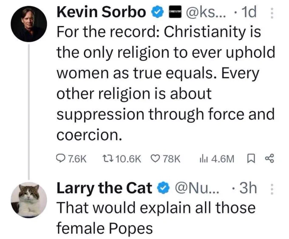The image size is (289, 239).
Task: Retweet Kevin Sorbo's post
Action: [122, 159]
